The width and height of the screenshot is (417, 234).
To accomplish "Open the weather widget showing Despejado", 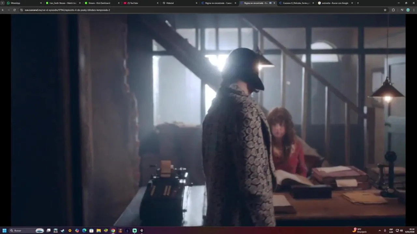I will [360, 230].
